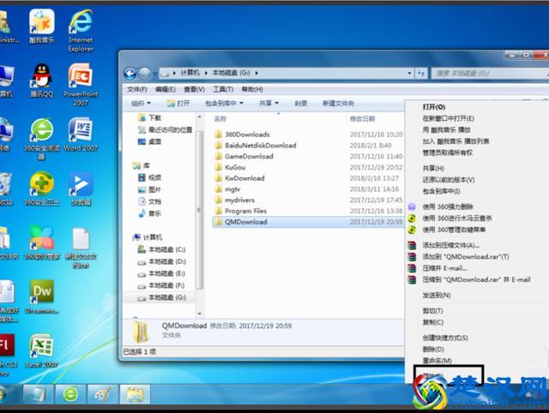549x413 pixels.
Task: Open the 包含到库中 toolbar dropdown
Action: point(224,103)
